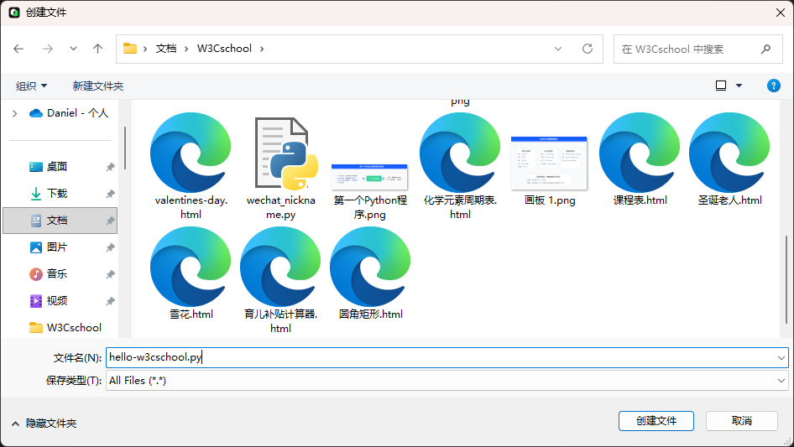Screen dimensions: 794x447
Task: Open help with blue question mark
Action: tap(773, 86)
